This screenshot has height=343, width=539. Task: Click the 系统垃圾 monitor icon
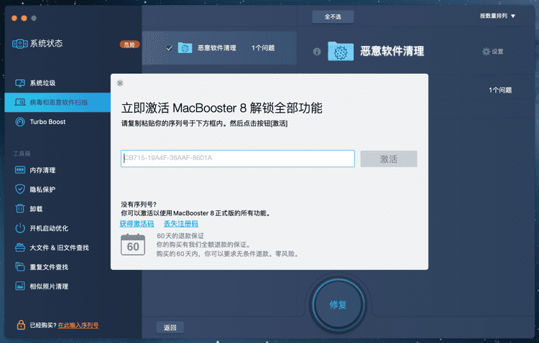pos(20,83)
